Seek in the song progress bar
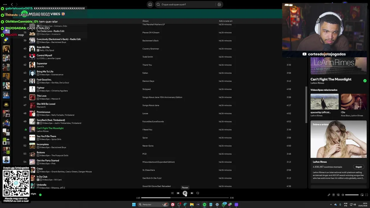370x208 pixels. click(x=185, y=198)
